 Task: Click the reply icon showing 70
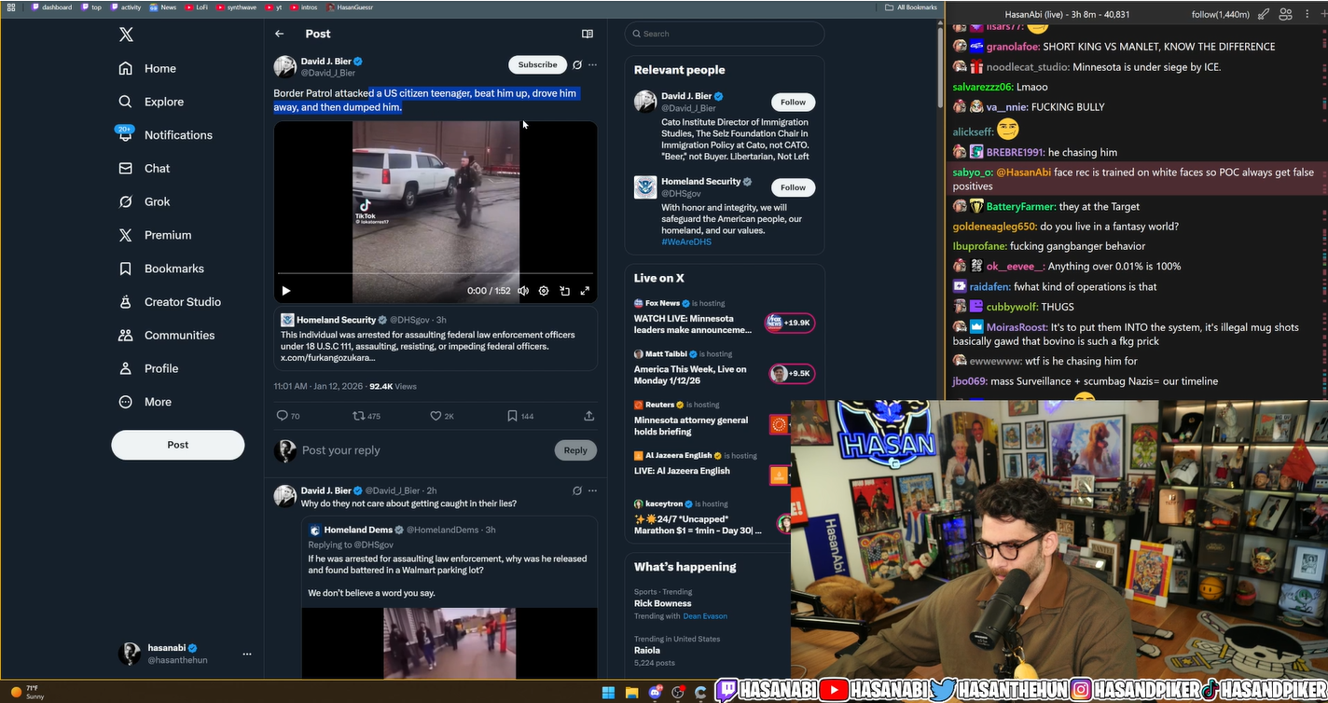(x=288, y=416)
